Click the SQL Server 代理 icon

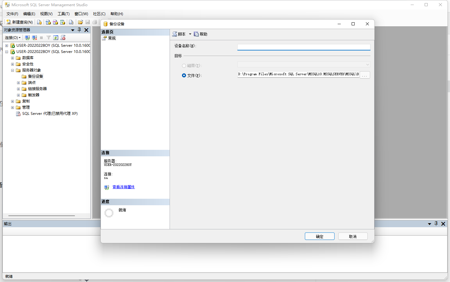[18, 114]
